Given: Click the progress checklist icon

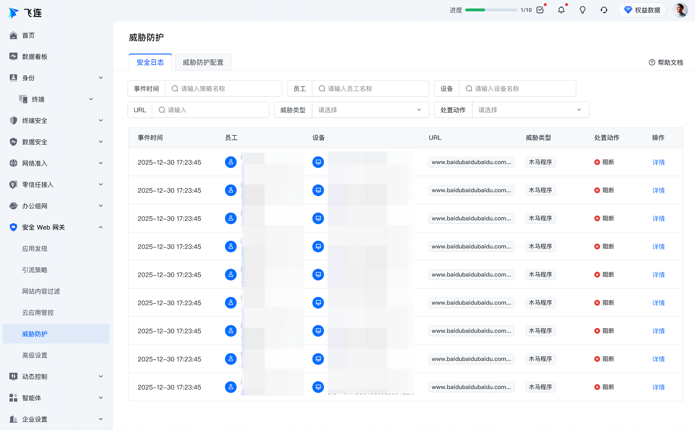Looking at the screenshot, I should 540,10.
